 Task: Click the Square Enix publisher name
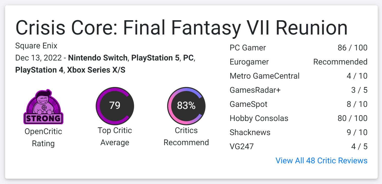(36, 46)
